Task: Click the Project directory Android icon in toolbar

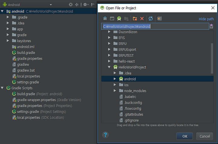Action: point(119,18)
